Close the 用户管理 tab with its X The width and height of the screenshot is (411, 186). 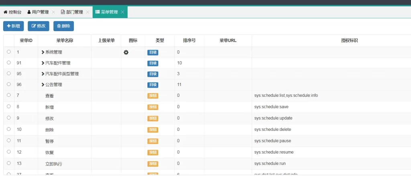[x=53, y=12]
